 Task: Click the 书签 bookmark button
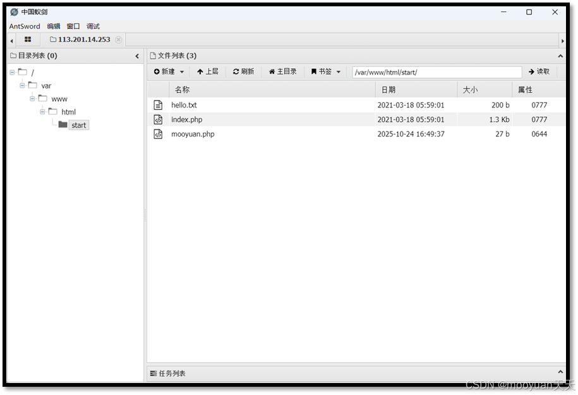click(x=322, y=71)
